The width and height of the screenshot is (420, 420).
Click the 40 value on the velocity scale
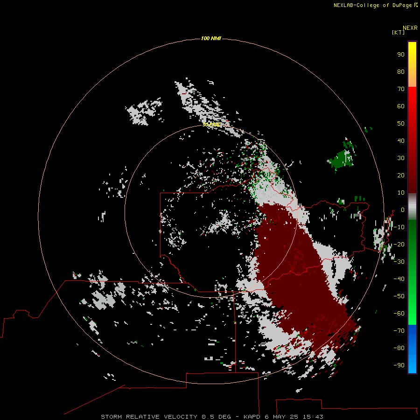click(x=401, y=141)
